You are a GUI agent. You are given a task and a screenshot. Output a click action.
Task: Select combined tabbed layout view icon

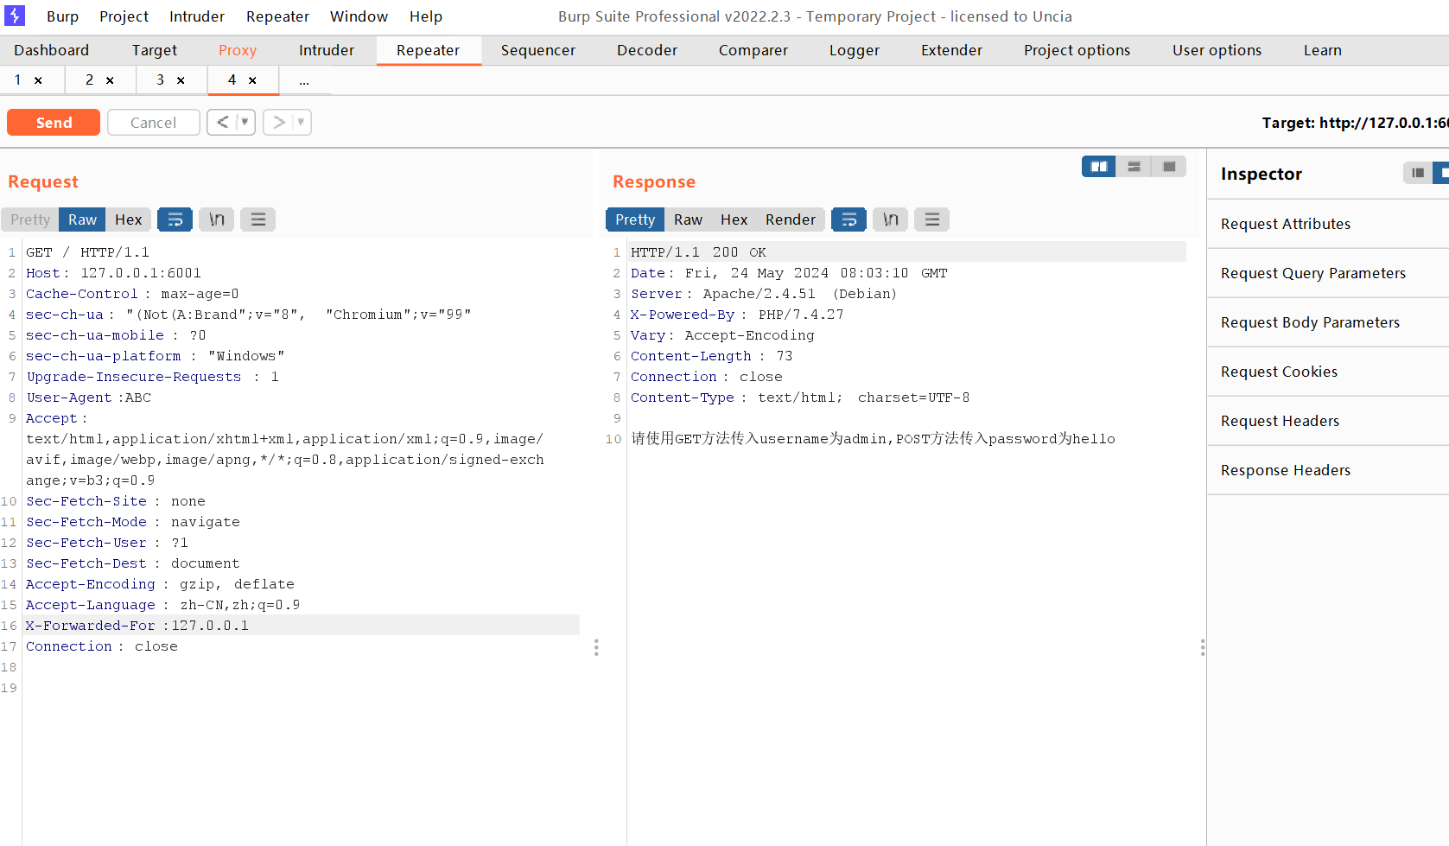click(x=1169, y=167)
